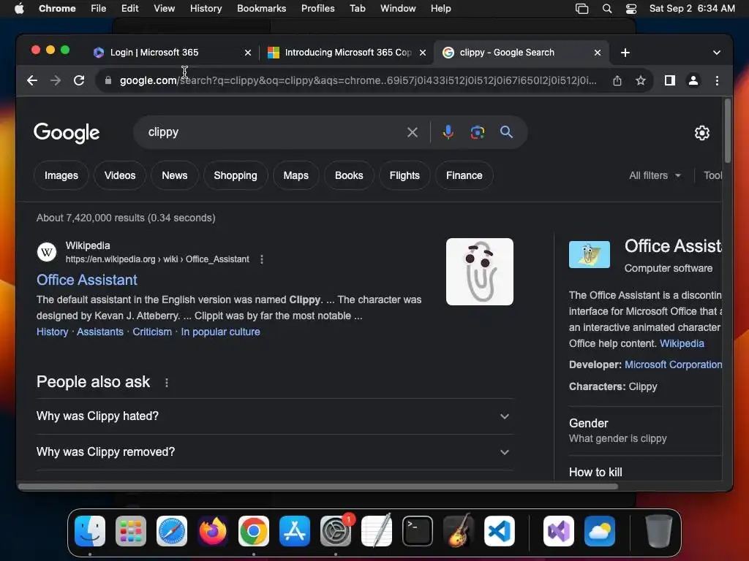Filter results by Images

pyautogui.click(x=61, y=175)
